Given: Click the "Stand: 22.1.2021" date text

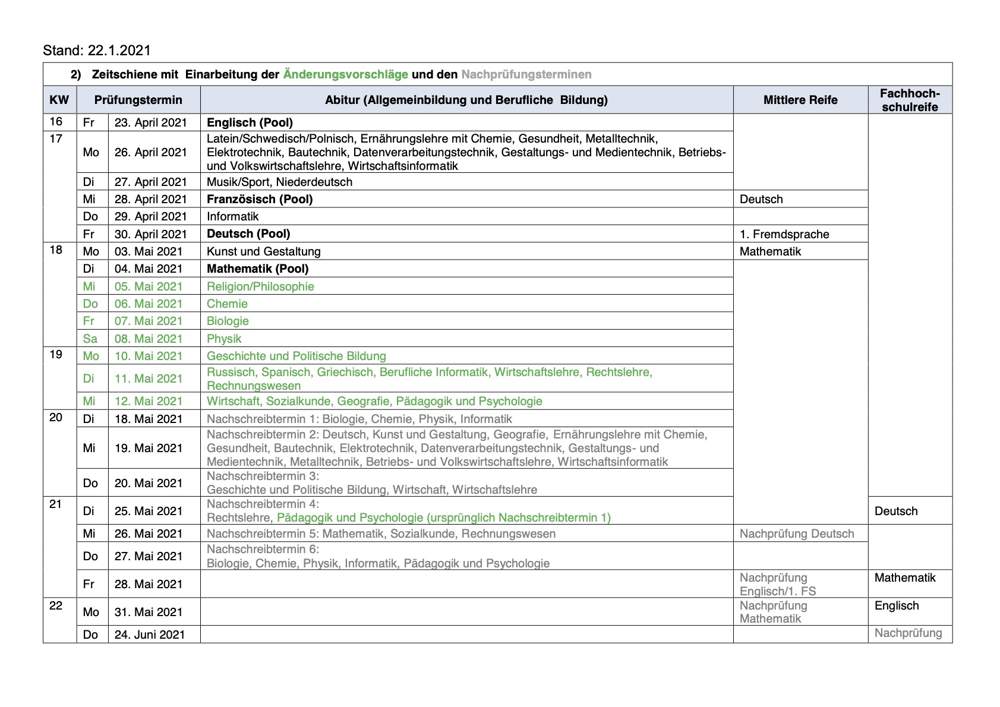Looking at the screenshot, I should [97, 50].
